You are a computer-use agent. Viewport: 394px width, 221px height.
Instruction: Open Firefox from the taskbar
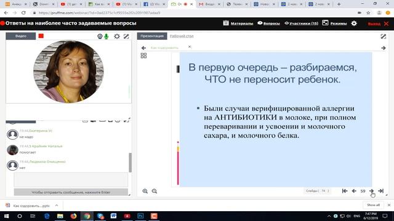coord(73,215)
